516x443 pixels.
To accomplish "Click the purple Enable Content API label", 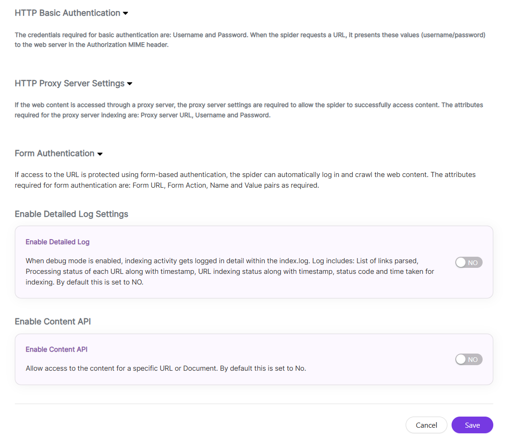I will tap(57, 349).
